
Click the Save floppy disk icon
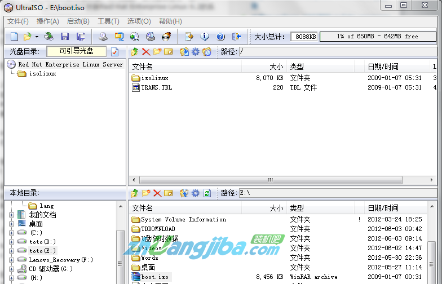point(65,37)
